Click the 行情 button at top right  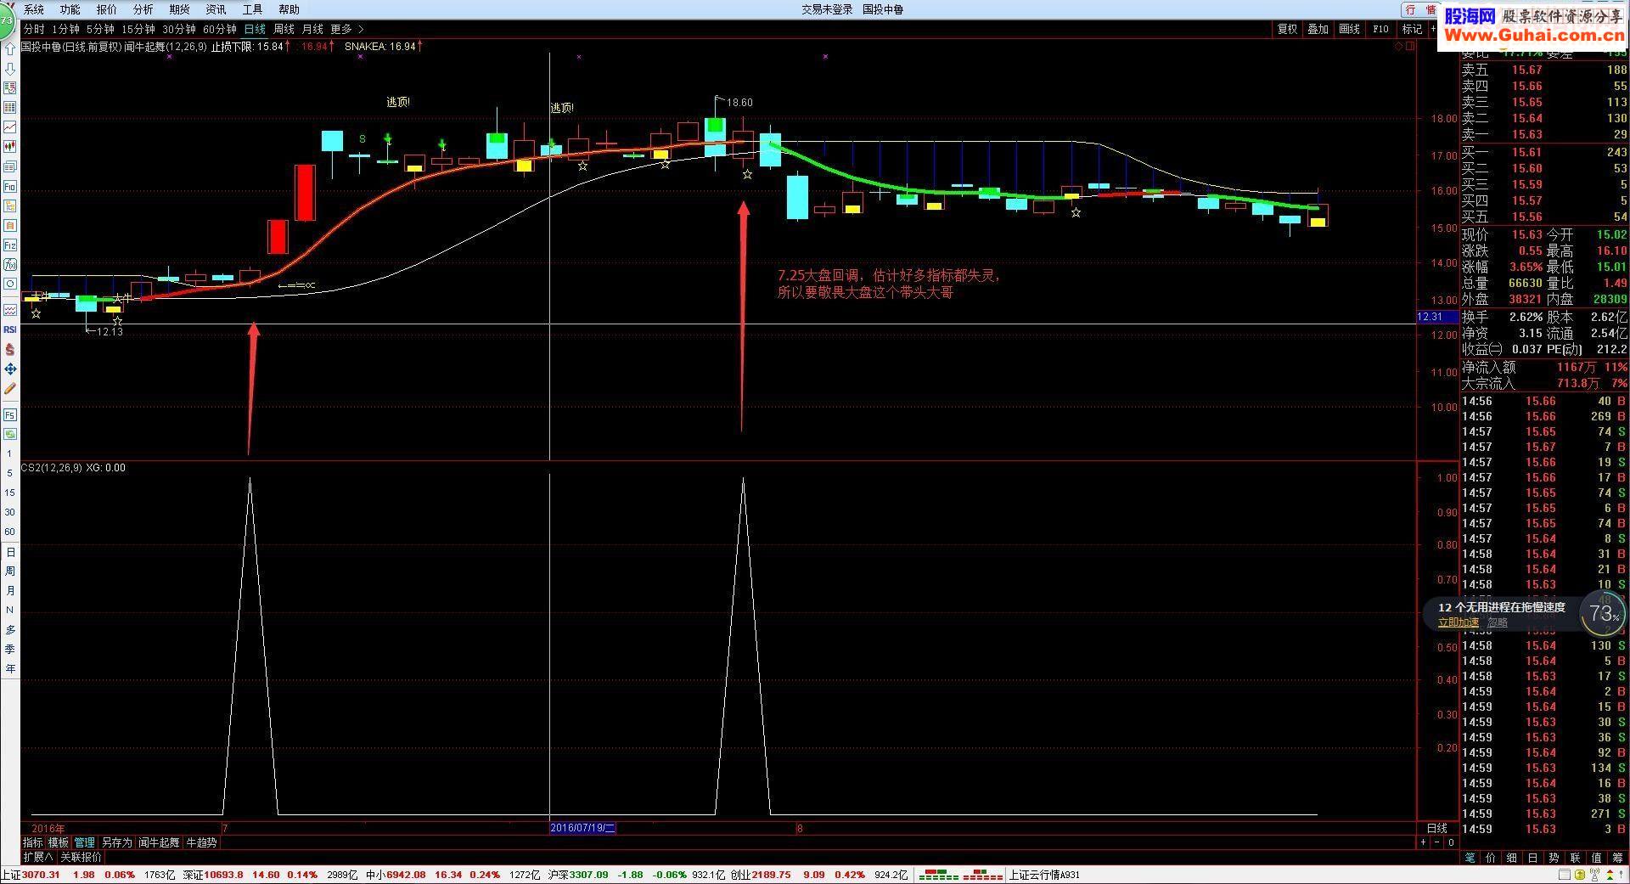pyautogui.click(x=1421, y=9)
